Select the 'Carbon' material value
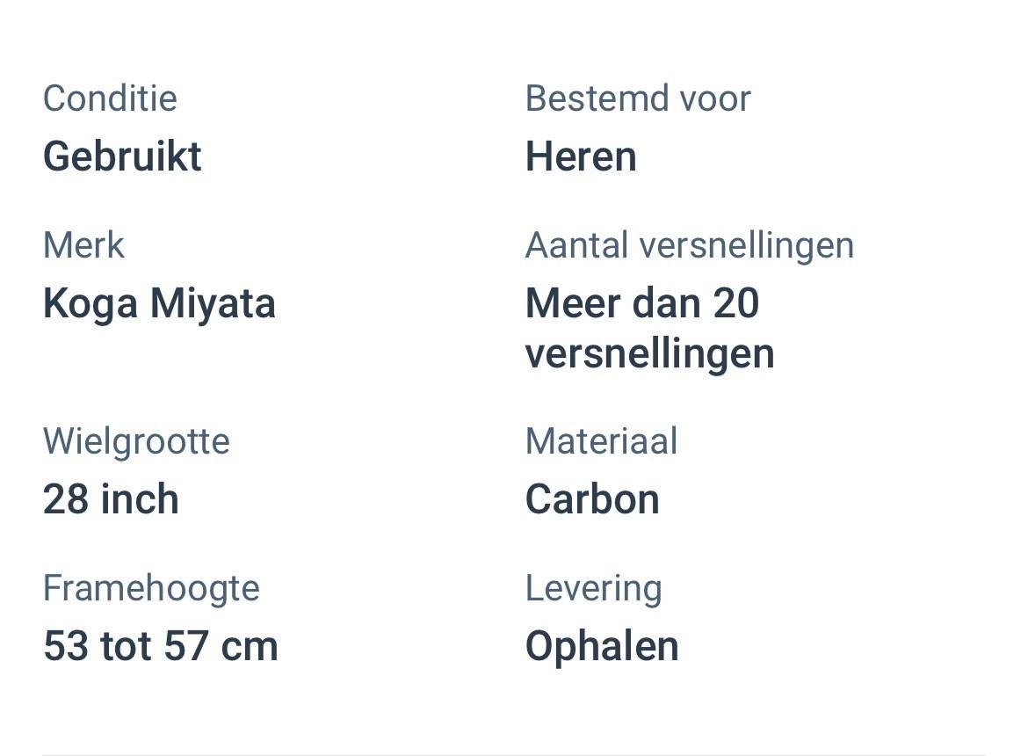 (x=592, y=500)
